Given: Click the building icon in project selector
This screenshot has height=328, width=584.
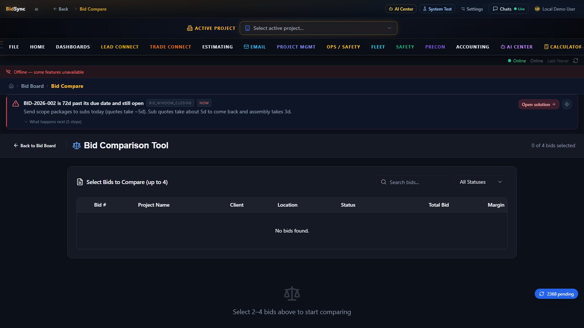Looking at the screenshot, I should tap(247, 28).
